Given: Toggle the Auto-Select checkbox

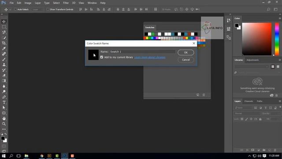Looking at the screenshot, I should pyautogui.click(x=15, y=9).
